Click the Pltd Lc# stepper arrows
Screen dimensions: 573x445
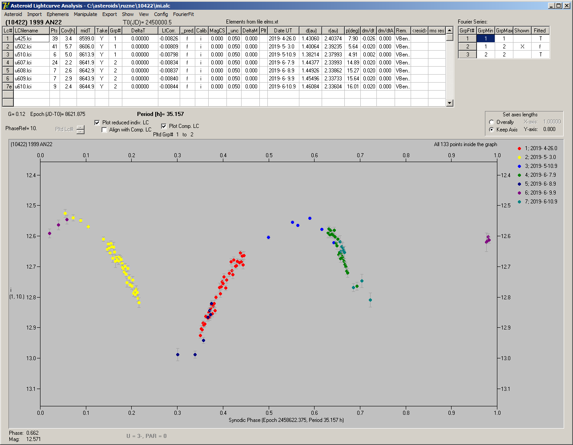pyautogui.click(x=80, y=130)
